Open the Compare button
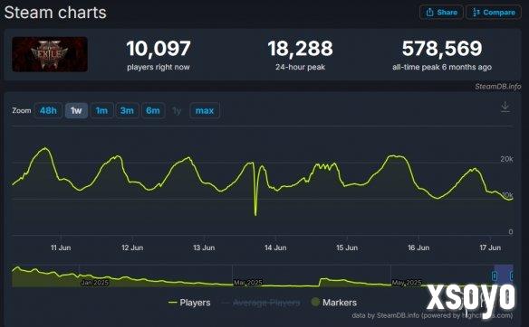Viewport: 529px width, 327px height. [x=494, y=13]
